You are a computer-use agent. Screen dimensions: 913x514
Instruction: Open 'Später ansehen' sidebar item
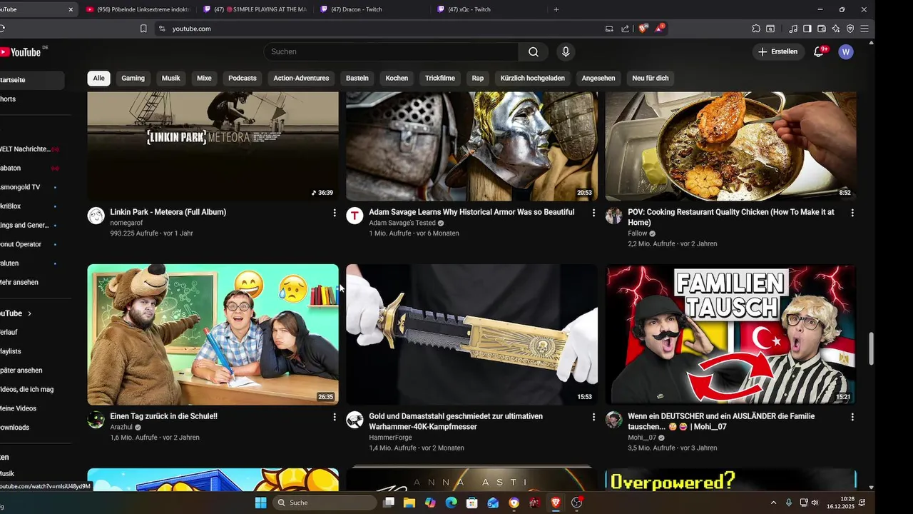(x=21, y=371)
